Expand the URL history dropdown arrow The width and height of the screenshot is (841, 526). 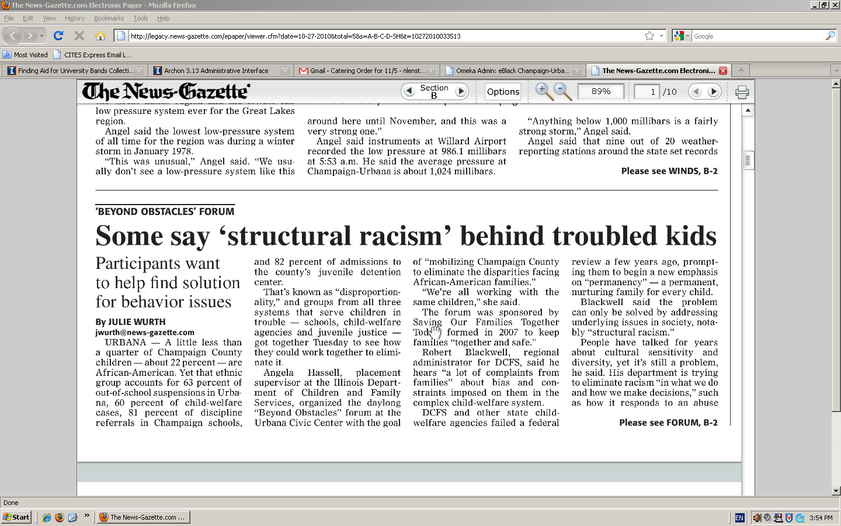pyautogui.click(x=661, y=36)
